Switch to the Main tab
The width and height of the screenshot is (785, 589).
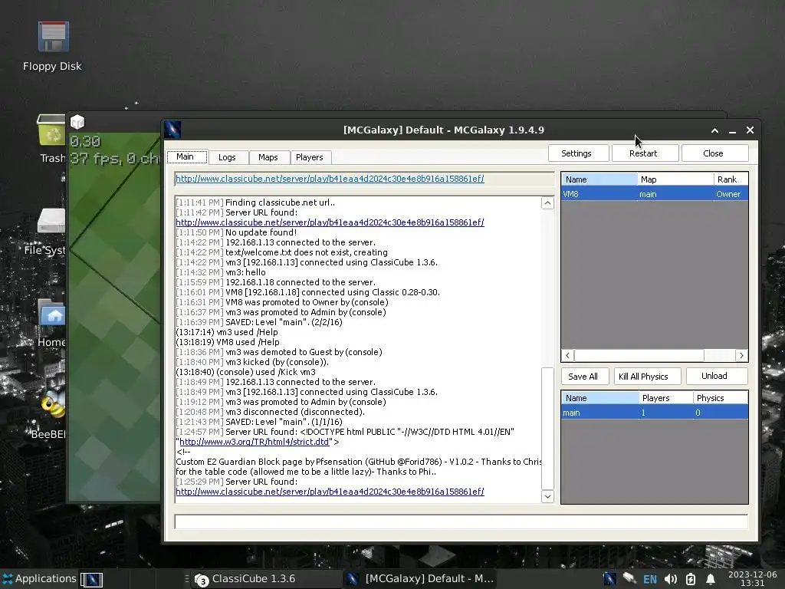click(x=186, y=156)
